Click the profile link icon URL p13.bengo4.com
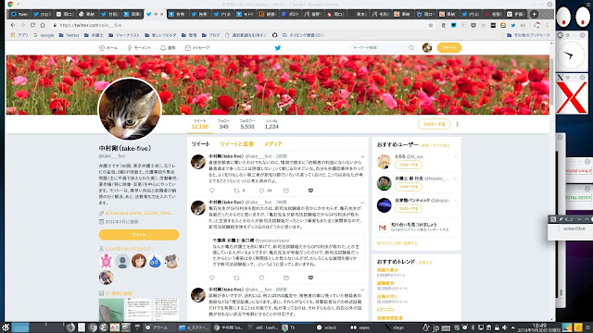The width and height of the screenshot is (593, 333). click(x=139, y=213)
